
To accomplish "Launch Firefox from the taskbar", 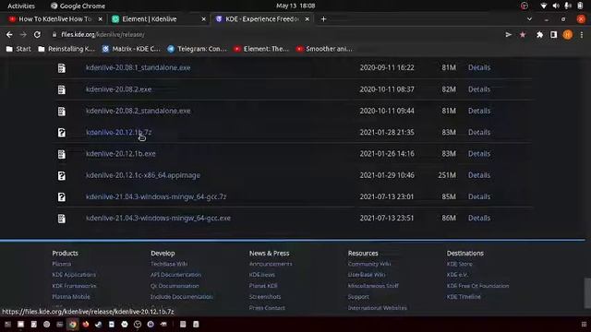I will [86, 324].
